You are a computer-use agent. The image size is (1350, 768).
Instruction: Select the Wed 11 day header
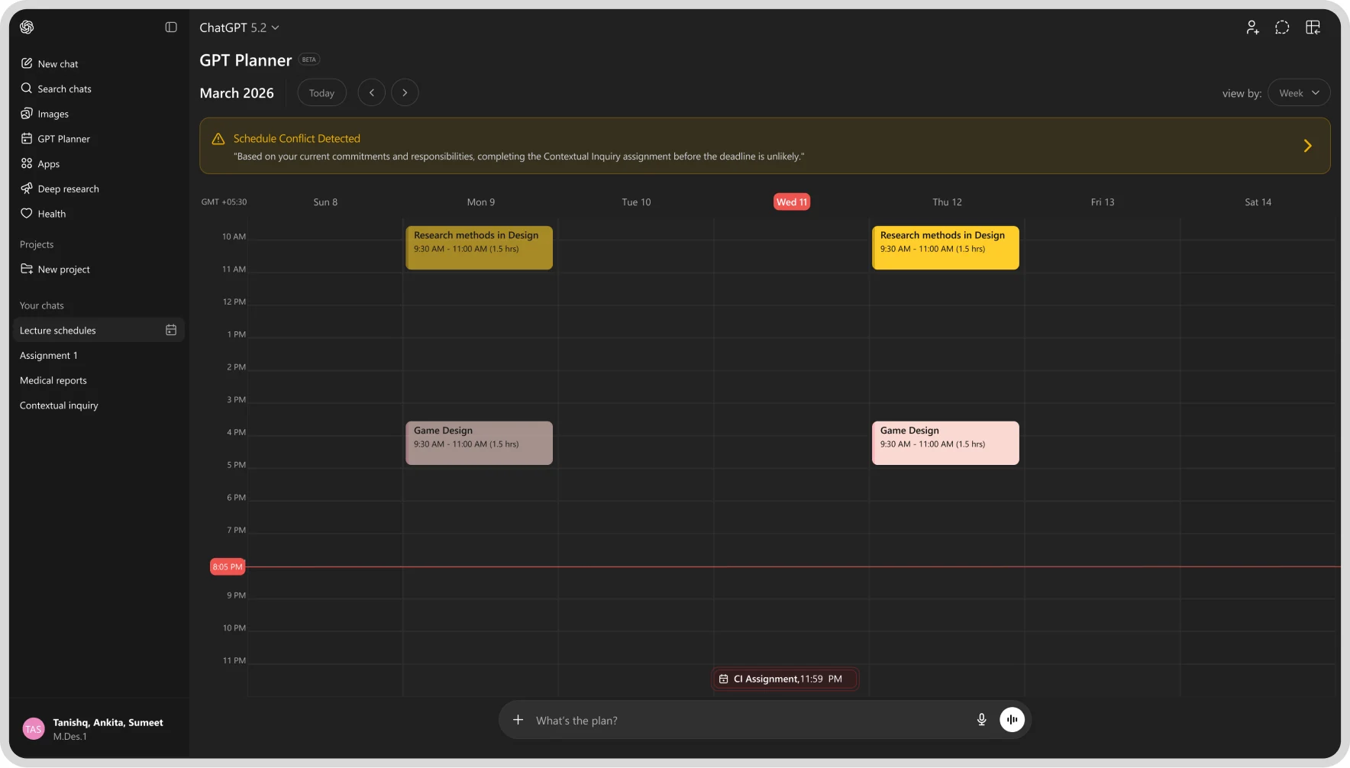[x=792, y=202]
